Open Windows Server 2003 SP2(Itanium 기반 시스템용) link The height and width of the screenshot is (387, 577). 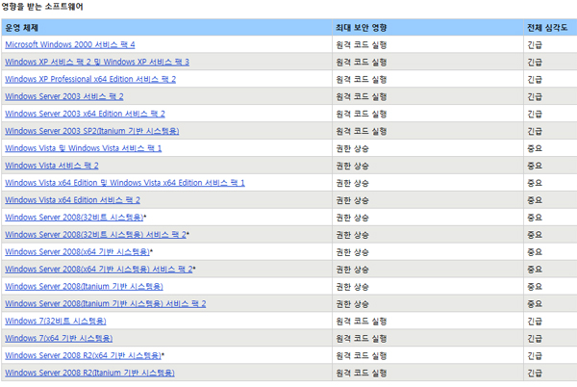point(92,131)
